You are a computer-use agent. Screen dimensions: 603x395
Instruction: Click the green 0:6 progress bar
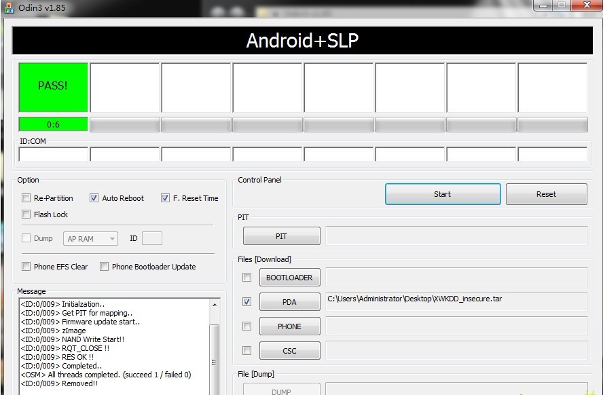(53, 124)
